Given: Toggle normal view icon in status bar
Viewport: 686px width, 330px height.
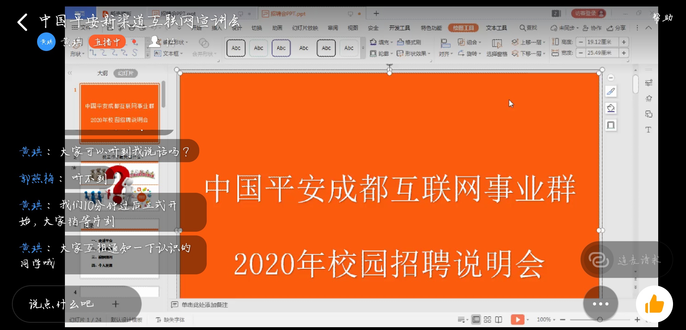Looking at the screenshot, I should tap(476, 319).
